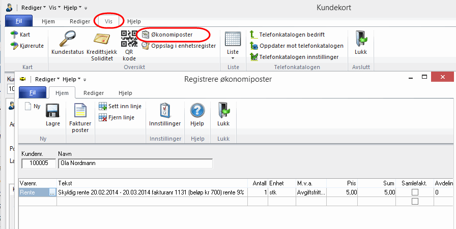Tick the Samlefakt. checkbox in the Rente row
This screenshot has height=229, width=456.
(x=415, y=192)
